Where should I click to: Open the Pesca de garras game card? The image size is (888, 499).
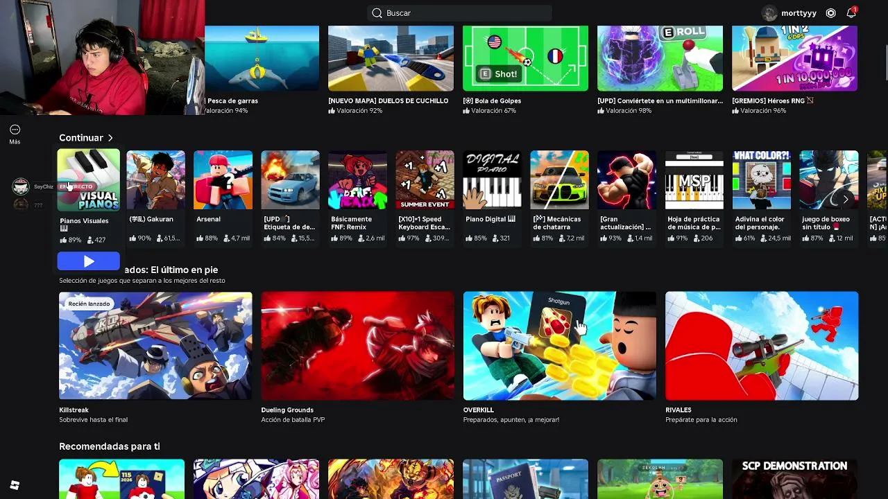point(262,58)
